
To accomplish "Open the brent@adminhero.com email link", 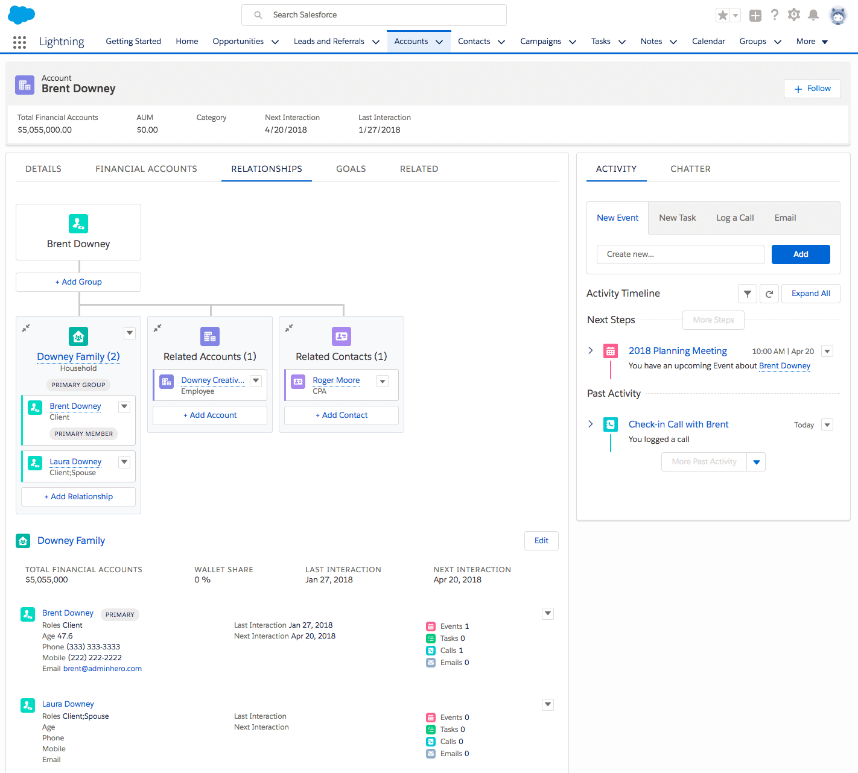I will point(103,669).
